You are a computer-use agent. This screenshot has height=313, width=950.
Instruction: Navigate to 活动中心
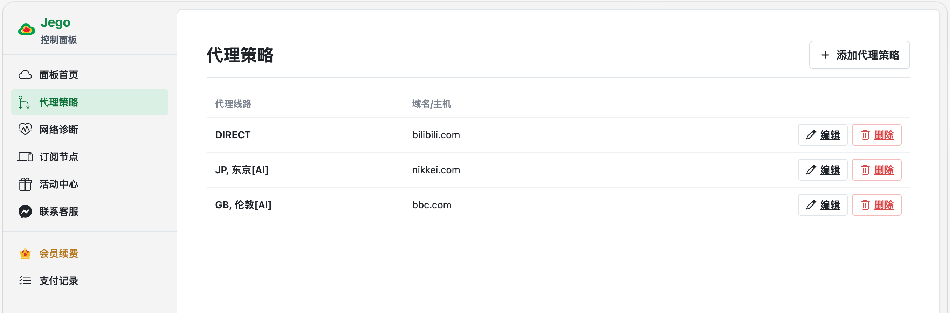(x=90, y=184)
